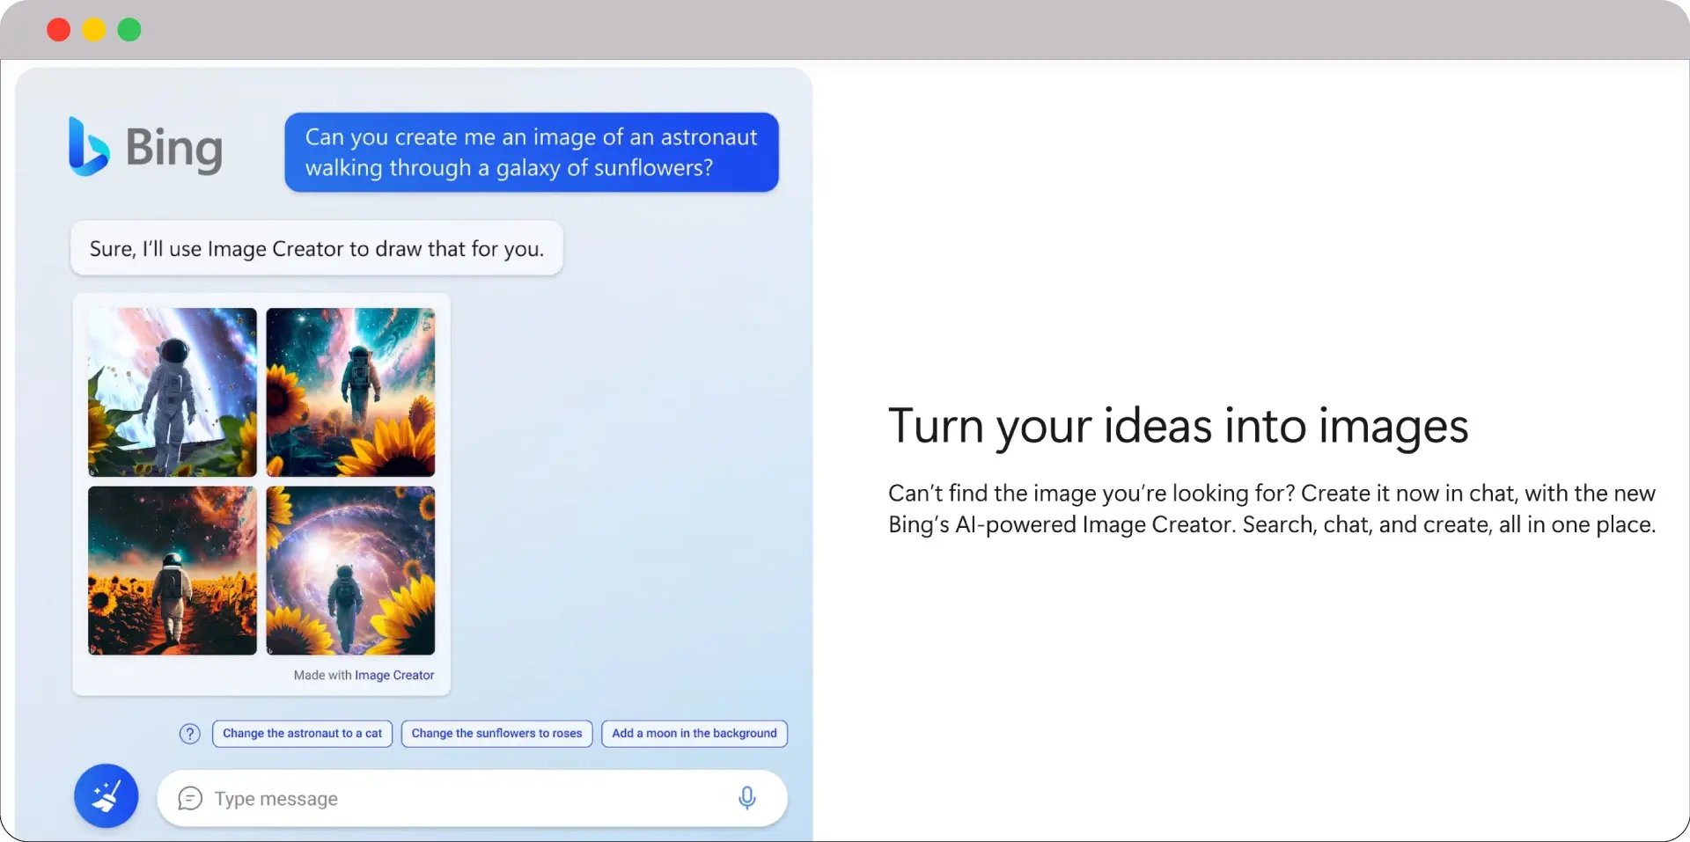
Task: Click the red close window button
Action: [x=59, y=30]
